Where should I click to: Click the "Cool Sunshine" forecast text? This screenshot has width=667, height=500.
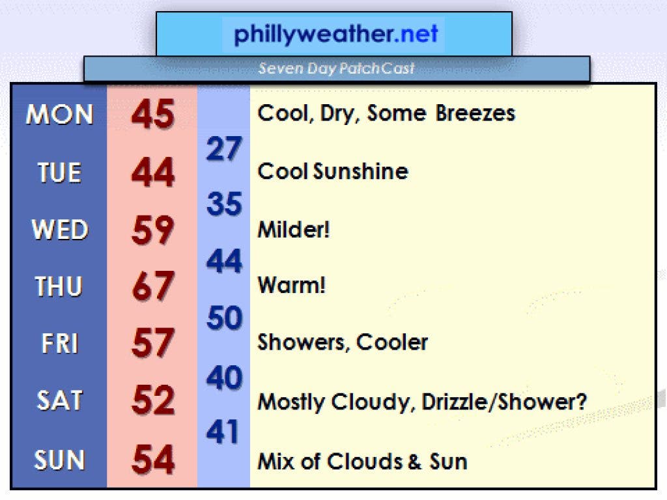333,171
